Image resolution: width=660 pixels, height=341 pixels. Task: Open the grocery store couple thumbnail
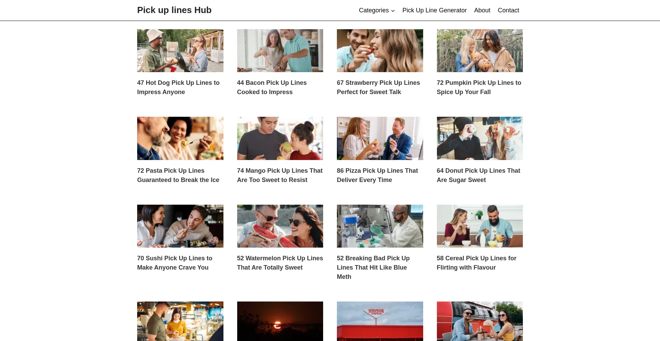180,321
